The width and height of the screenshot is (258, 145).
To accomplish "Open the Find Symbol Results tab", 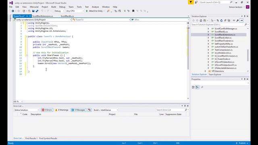I will coord(48,139).
